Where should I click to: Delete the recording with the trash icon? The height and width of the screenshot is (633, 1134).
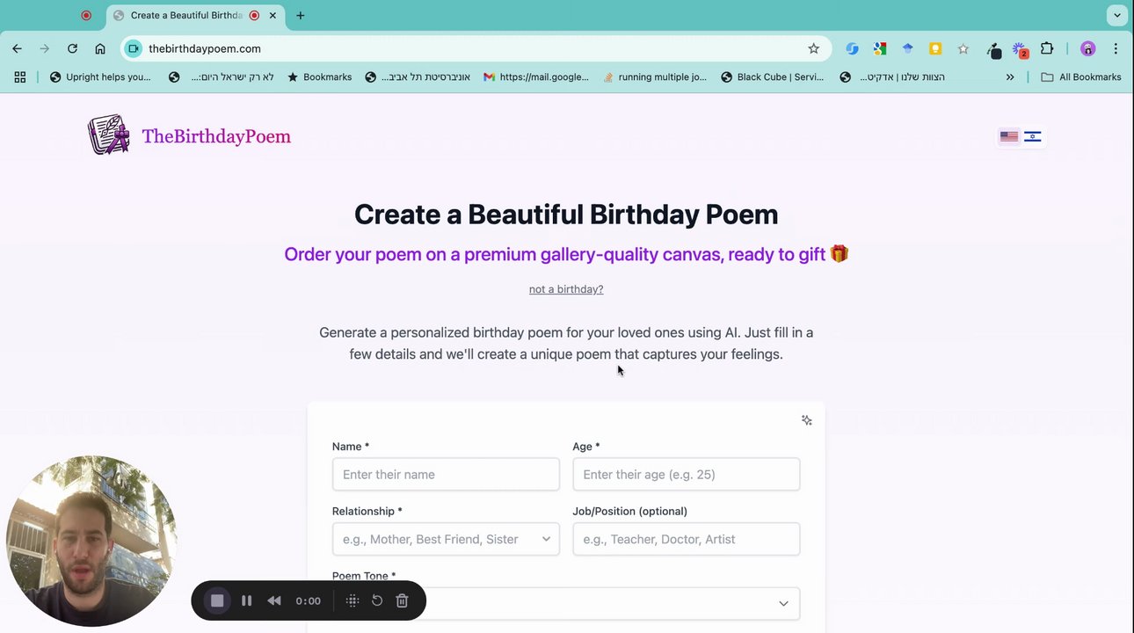tap(402, 601)
